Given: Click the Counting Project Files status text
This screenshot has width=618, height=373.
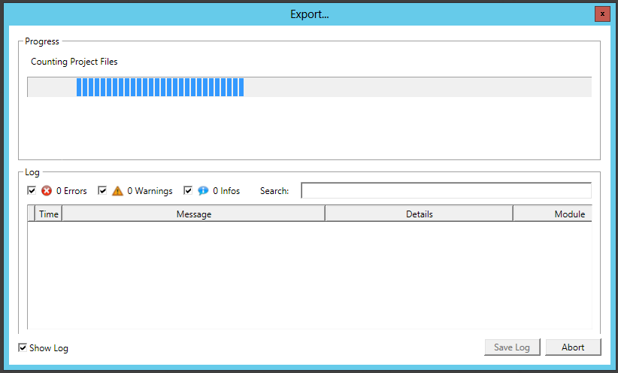Looking at the screenshot, I should (x=74, y=62).
